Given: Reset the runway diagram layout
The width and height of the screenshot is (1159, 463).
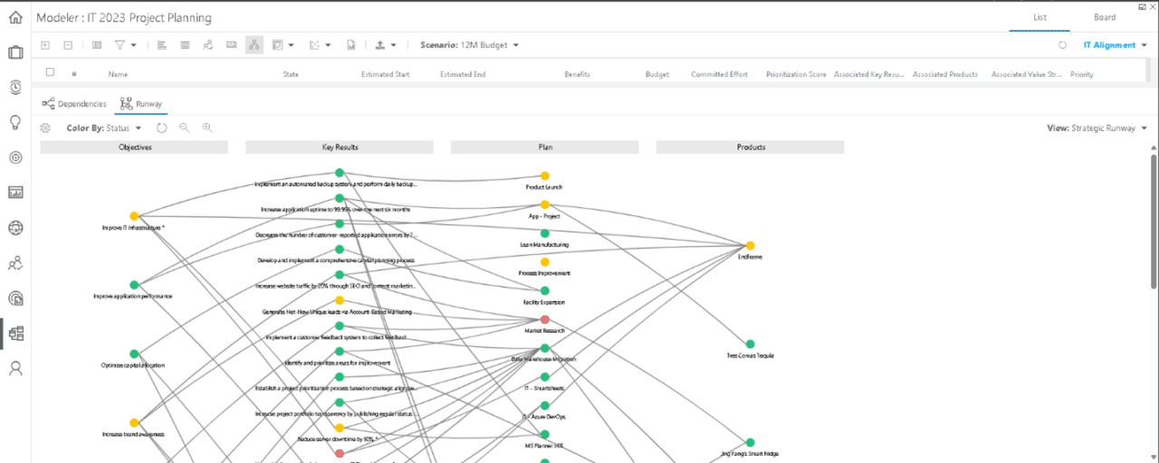Looking at the screenshot, I should coord(162,128).
